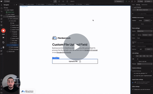This screenshot has height=94, width=153.
Task: Click the preview play icon in top bar
Action: click(x=135, y=1)
